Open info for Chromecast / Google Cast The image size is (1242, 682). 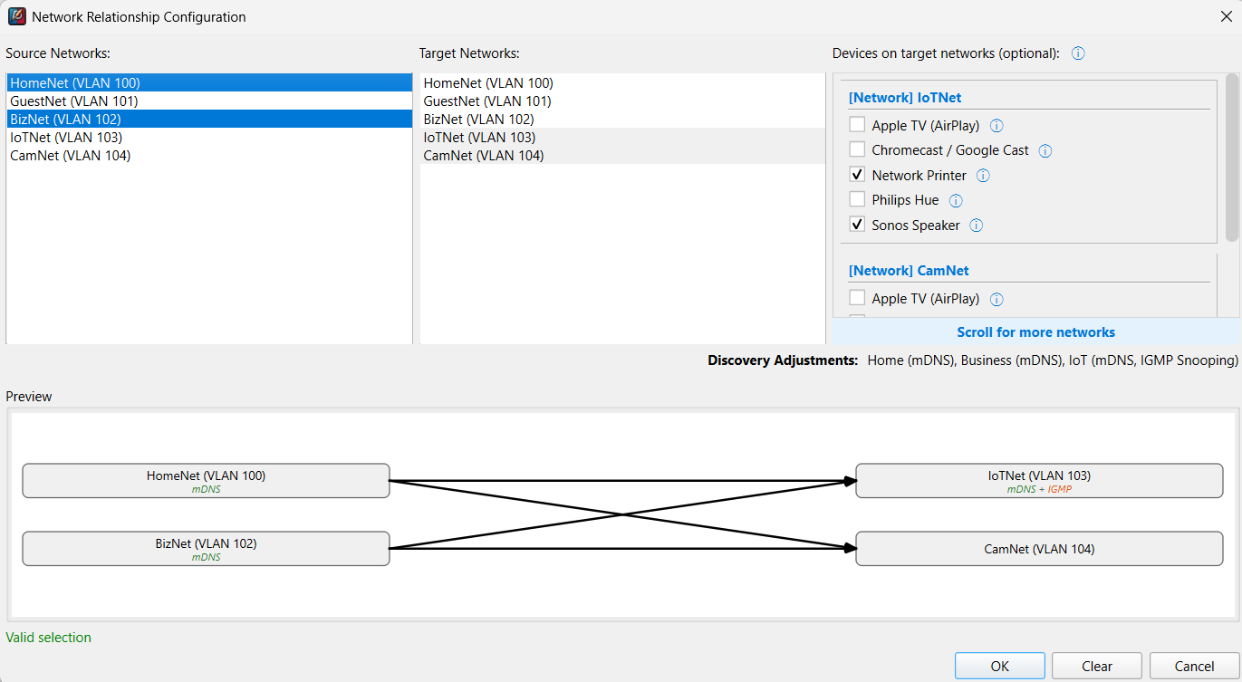click(x=1045, y=150)
